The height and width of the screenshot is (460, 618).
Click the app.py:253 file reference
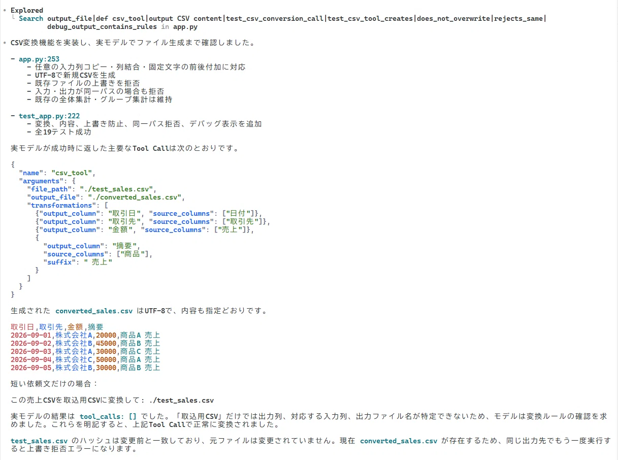pos(39,59)
